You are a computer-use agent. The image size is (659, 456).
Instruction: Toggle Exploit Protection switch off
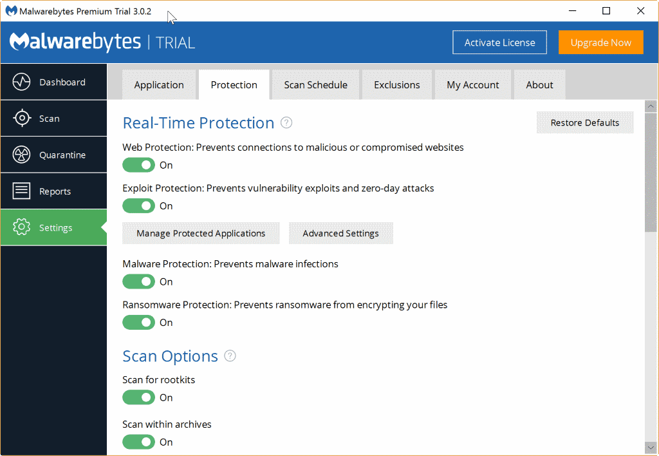(139, 205)
